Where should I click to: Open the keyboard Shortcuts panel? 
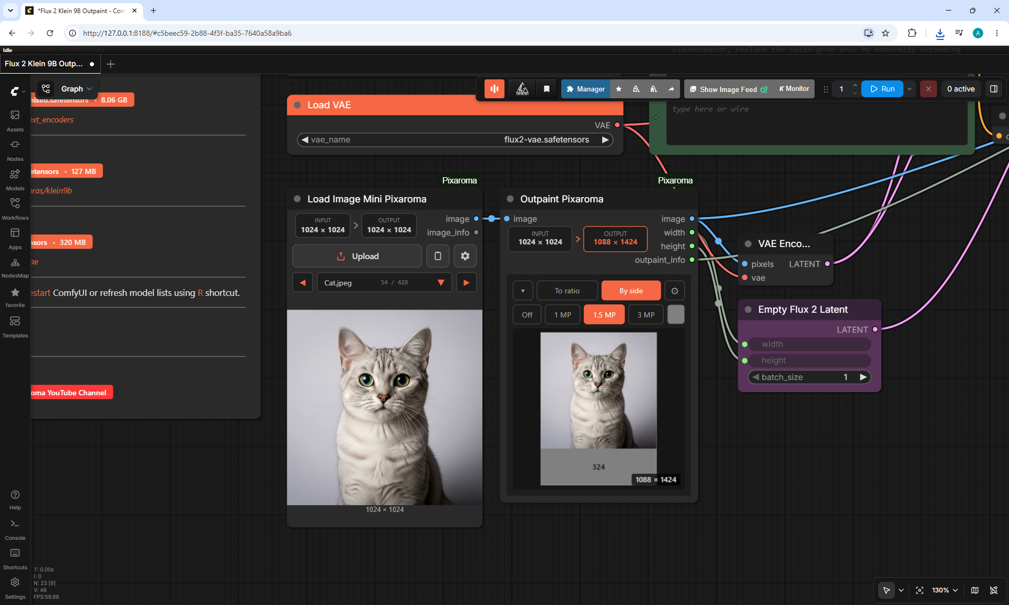pos(15,559)
